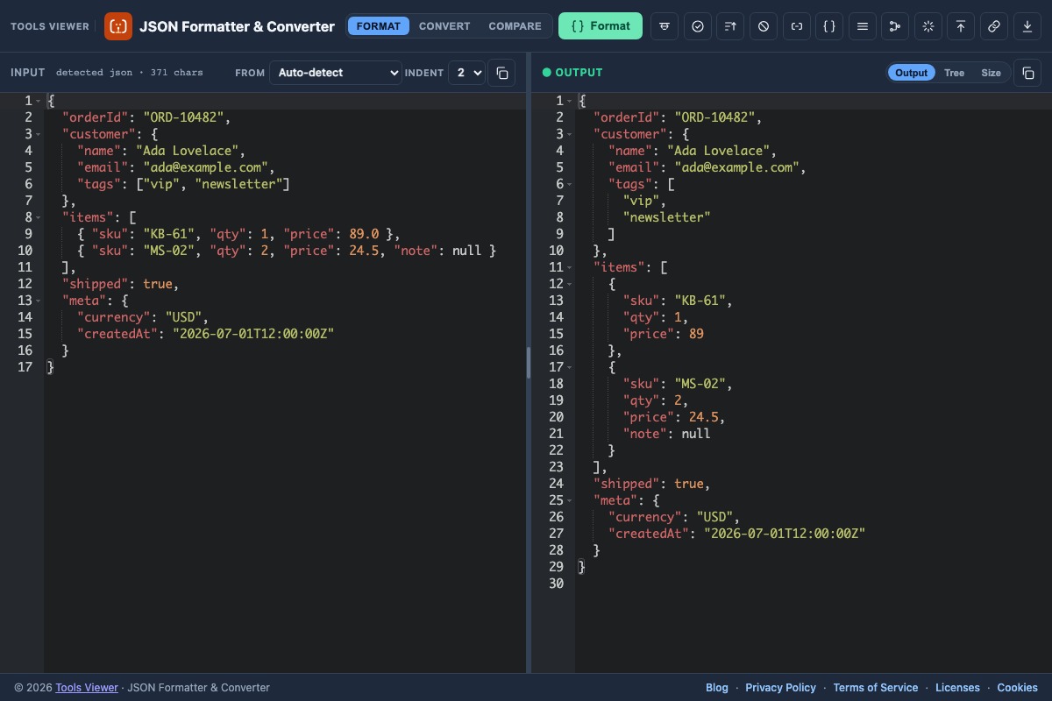Open the Blog footer link
This screenshot has height=701, width=1052.
(x=717, y=688)
